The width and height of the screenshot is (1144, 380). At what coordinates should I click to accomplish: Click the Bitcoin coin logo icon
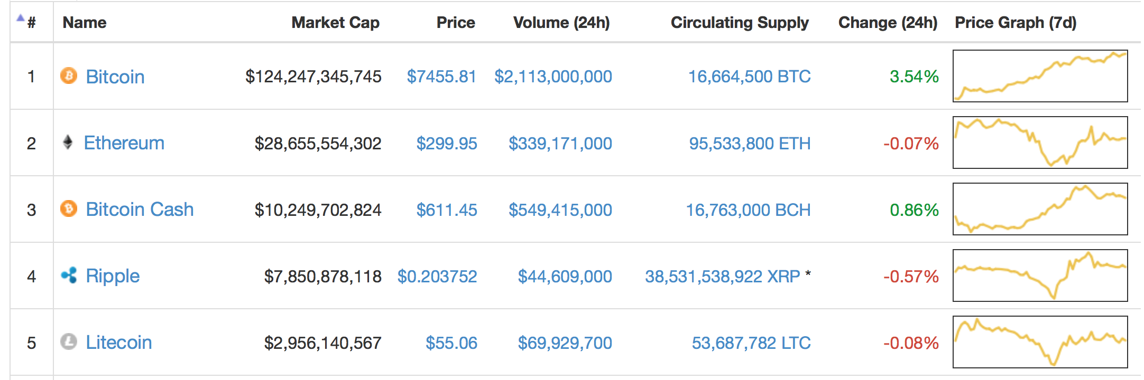(69, 76)
